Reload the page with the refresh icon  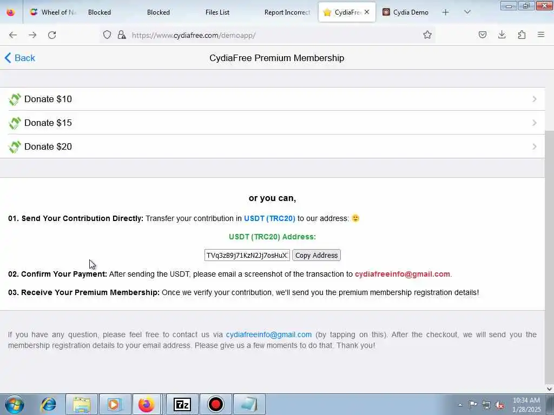pos(52,35)
